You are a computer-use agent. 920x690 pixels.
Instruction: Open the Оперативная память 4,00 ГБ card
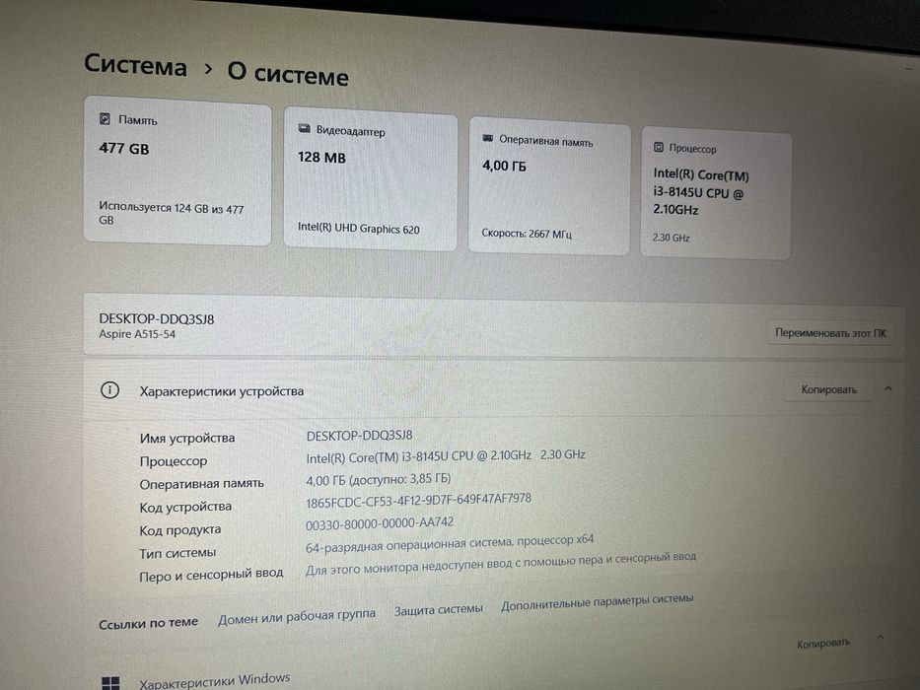point(549,186)
